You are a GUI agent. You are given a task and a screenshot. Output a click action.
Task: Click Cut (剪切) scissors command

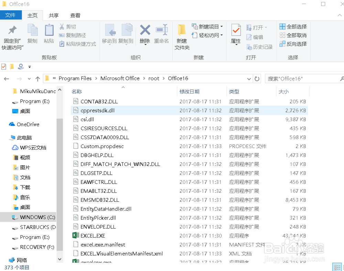tap(68, 27)
